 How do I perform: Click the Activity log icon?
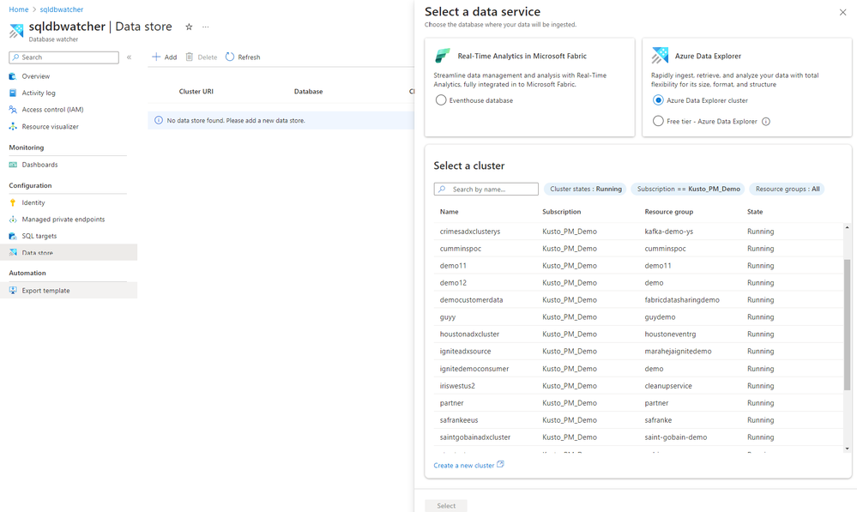click(13, 93)
